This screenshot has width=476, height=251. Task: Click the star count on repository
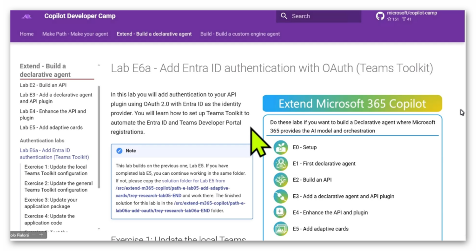393,19
